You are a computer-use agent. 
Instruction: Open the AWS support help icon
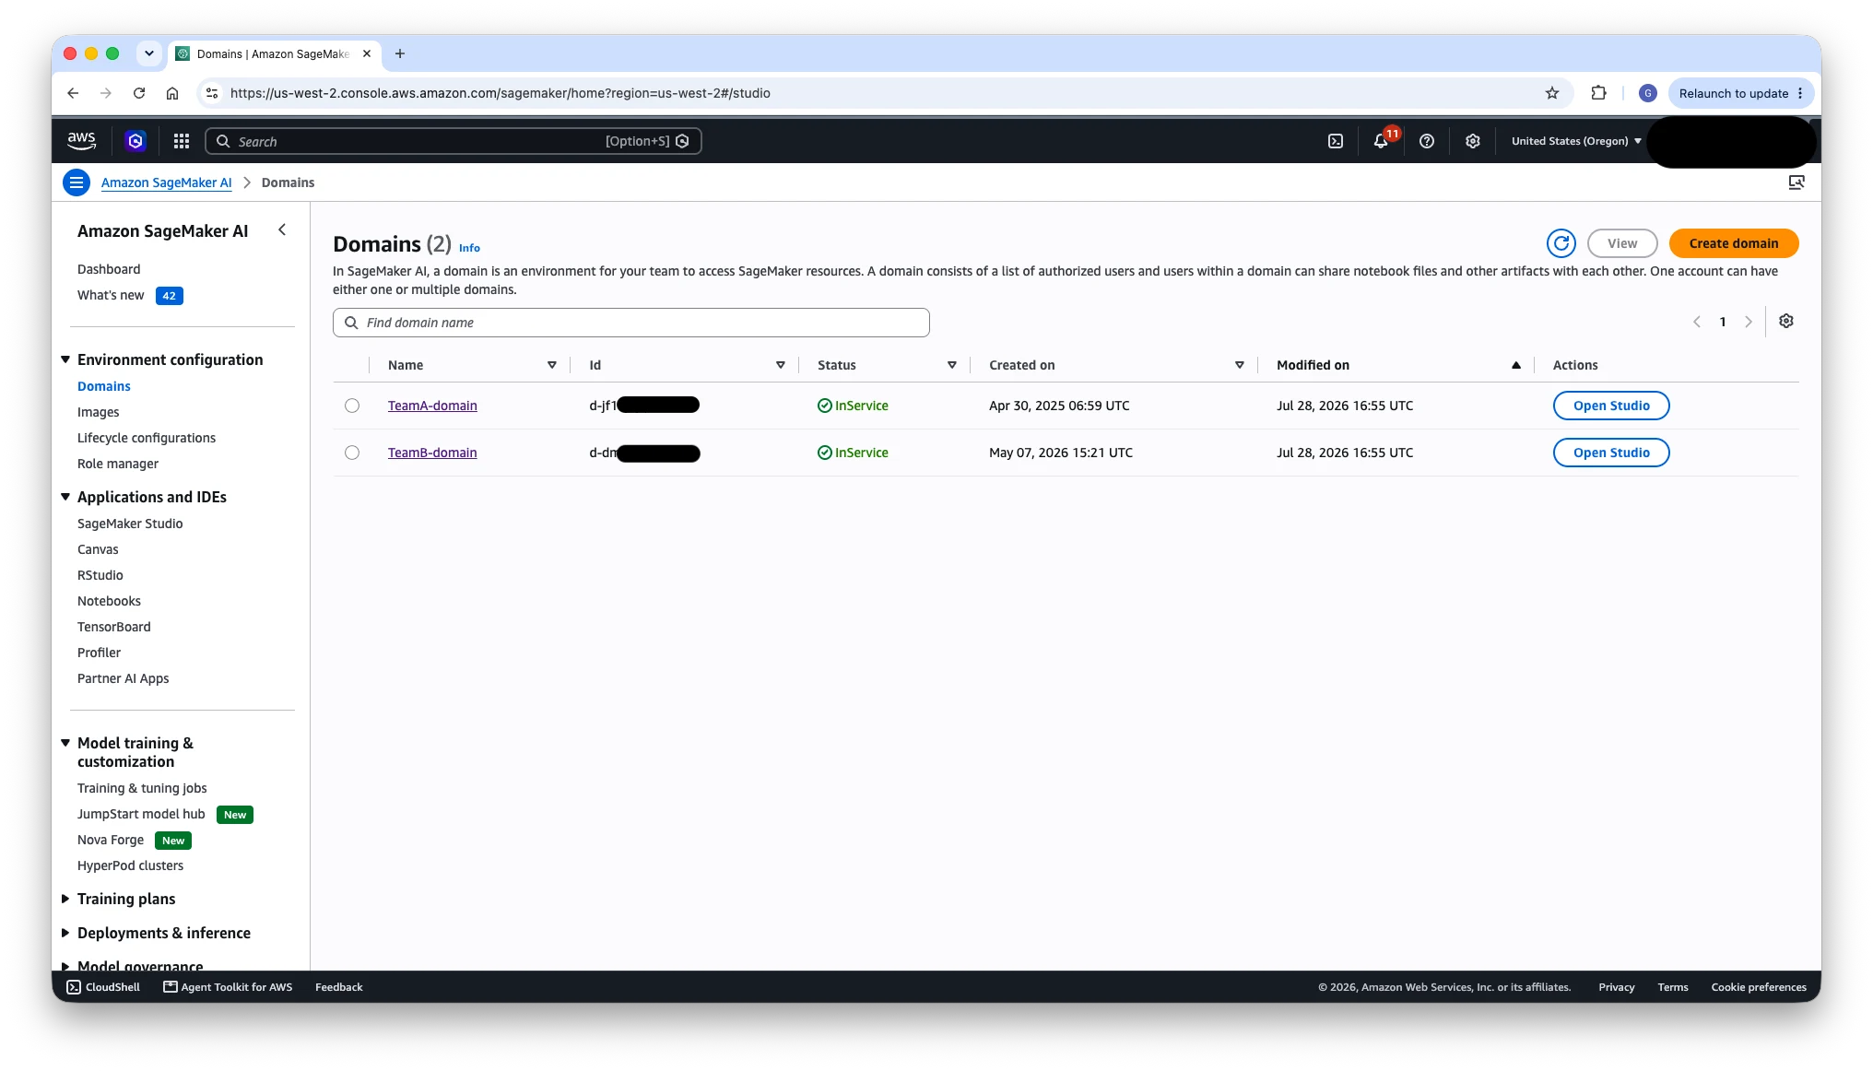(x=1427, y=141)
